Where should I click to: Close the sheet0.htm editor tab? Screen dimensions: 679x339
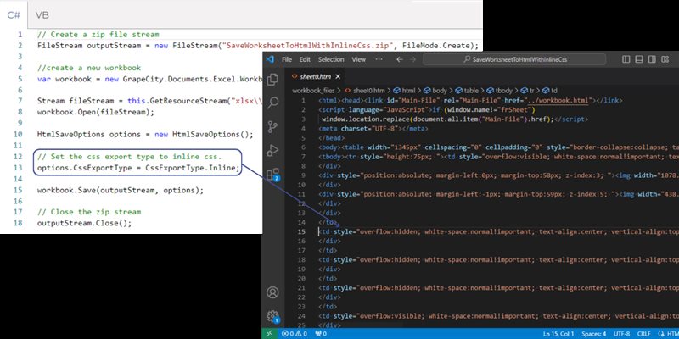pyautogui.click(x=338, y=76)
